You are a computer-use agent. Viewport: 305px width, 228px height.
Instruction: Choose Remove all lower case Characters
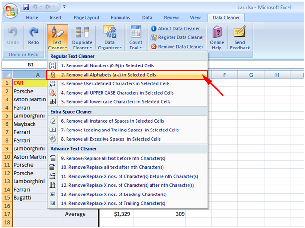point(128,102)
